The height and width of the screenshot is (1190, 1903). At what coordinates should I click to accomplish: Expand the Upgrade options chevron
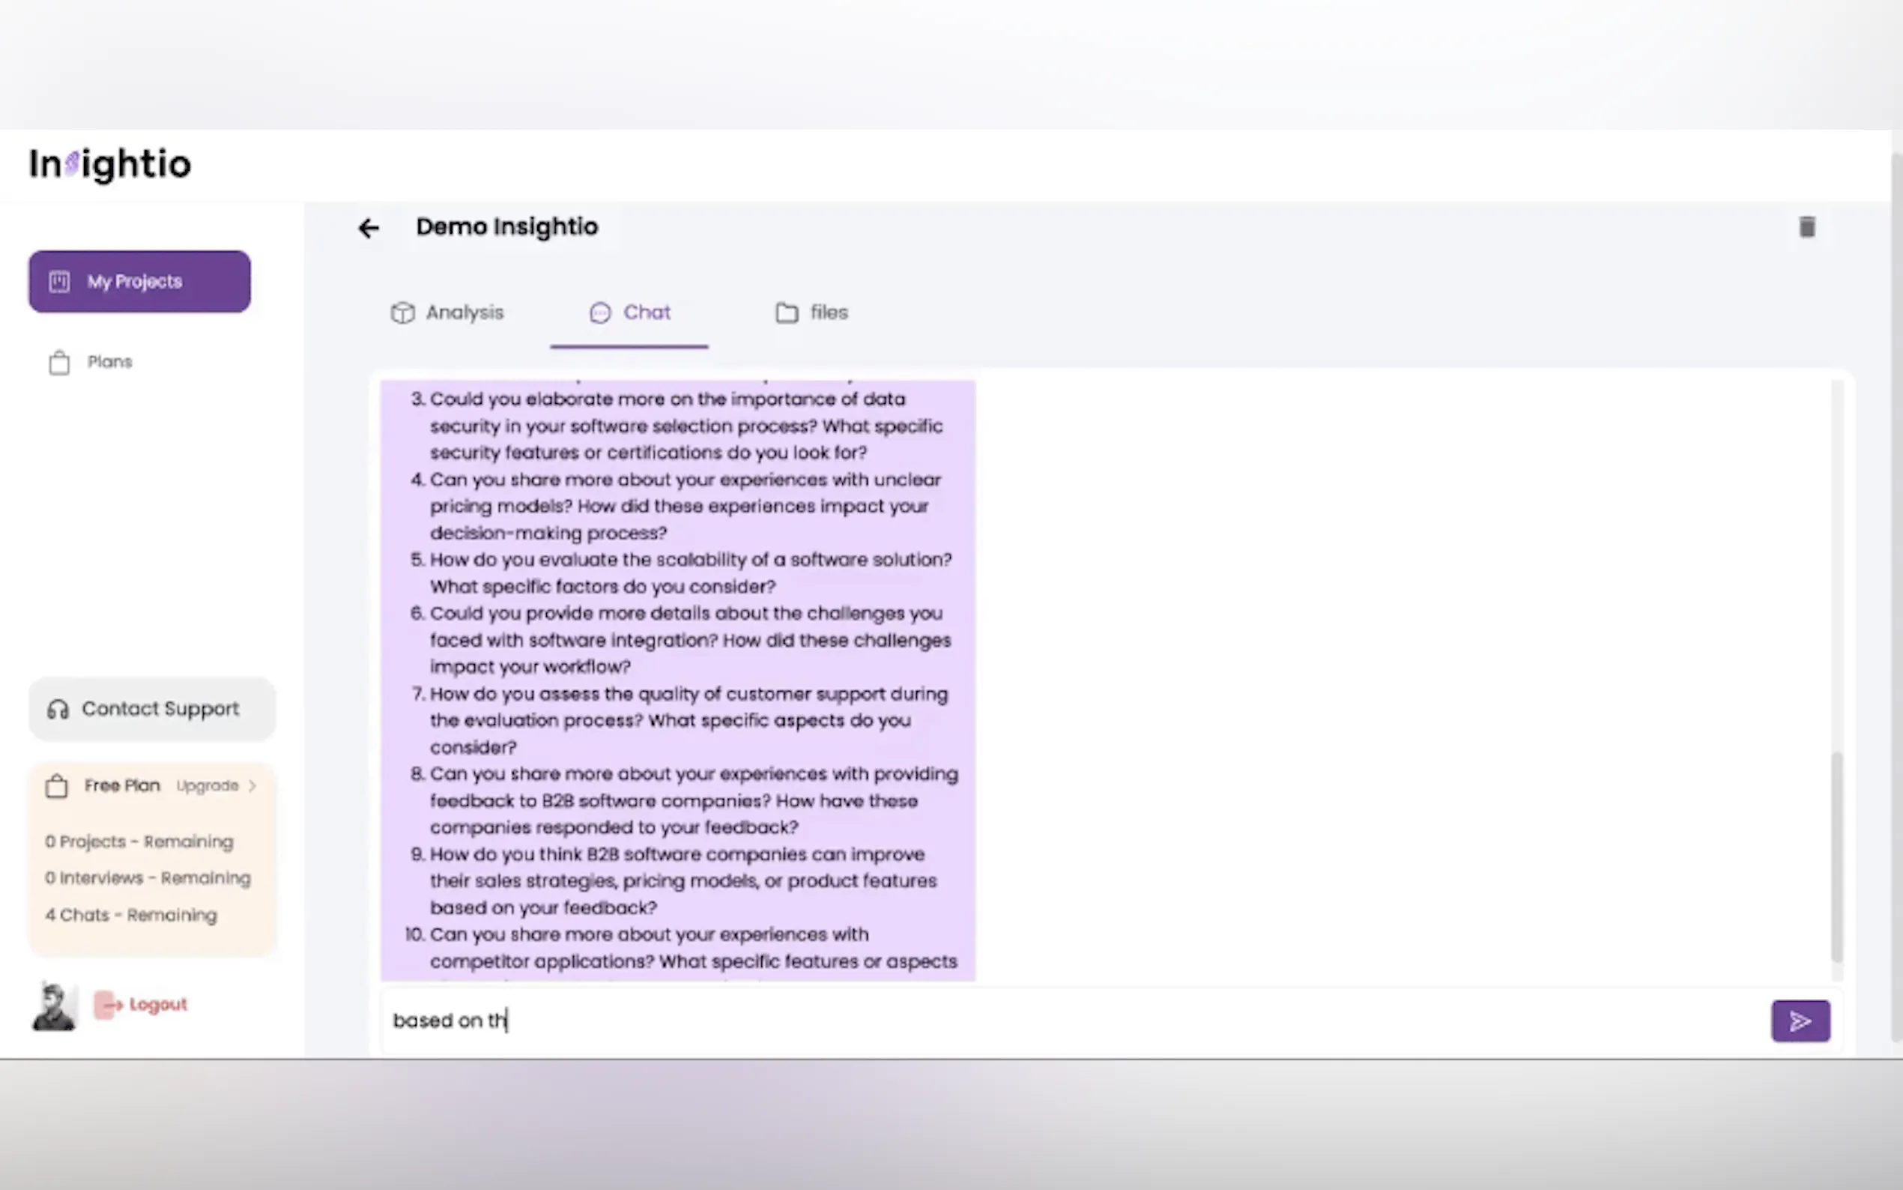click(x=252, y=785)
